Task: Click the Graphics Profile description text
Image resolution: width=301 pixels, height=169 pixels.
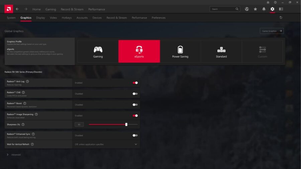Action: [x=26, y=44]
